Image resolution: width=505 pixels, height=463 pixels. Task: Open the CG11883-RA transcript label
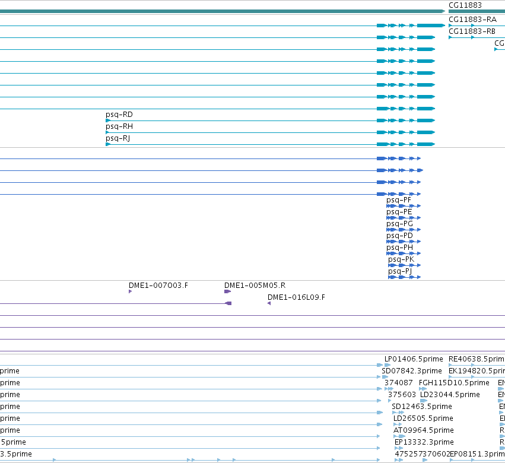tap(472, 20)
